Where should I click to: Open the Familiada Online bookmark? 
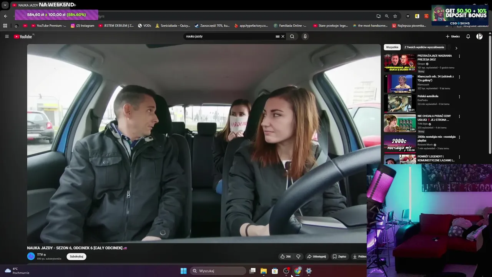tap(290, 26)
